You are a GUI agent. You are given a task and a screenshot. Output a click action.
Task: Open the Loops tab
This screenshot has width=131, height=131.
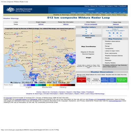[x=16, y=22]
